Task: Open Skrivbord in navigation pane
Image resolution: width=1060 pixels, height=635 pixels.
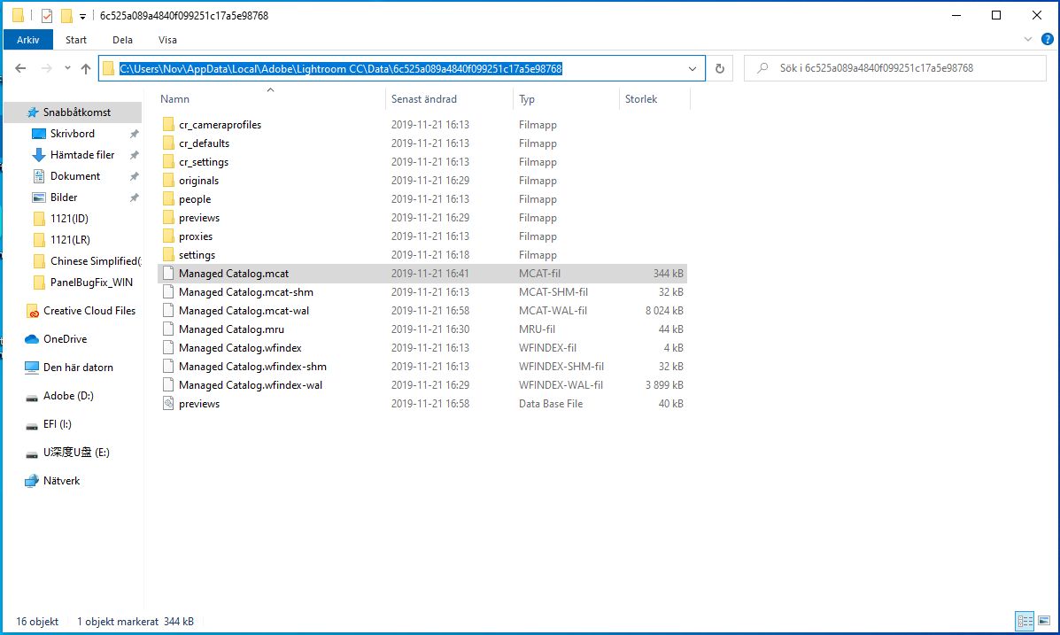Action: coord(73,133)
